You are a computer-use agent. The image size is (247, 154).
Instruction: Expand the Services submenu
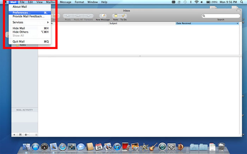coord(30,22)
